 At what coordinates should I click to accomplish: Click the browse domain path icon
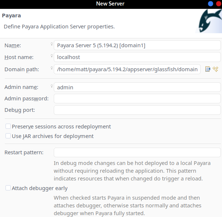point(208,69)
